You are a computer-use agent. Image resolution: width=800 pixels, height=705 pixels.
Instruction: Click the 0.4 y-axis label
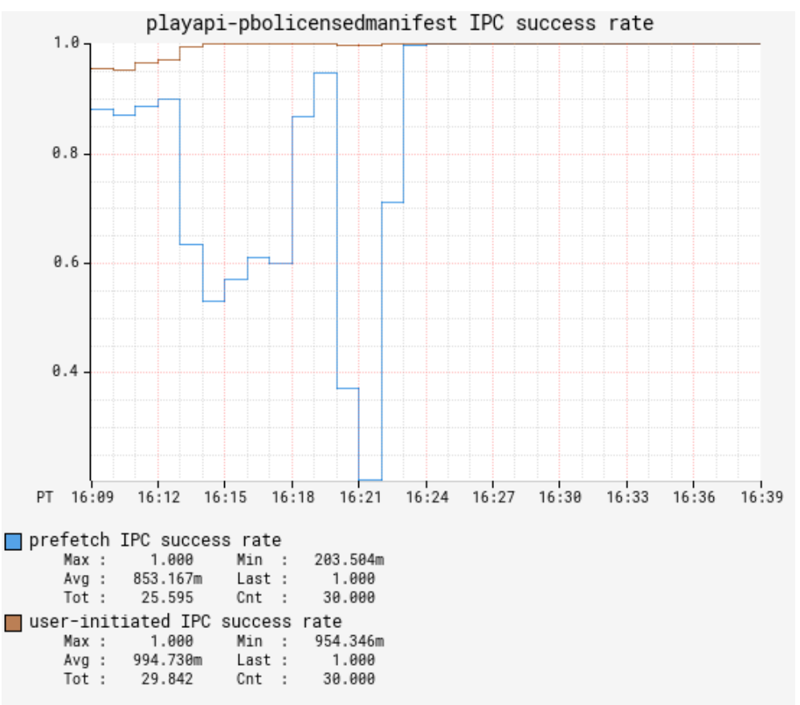(67, 371)
